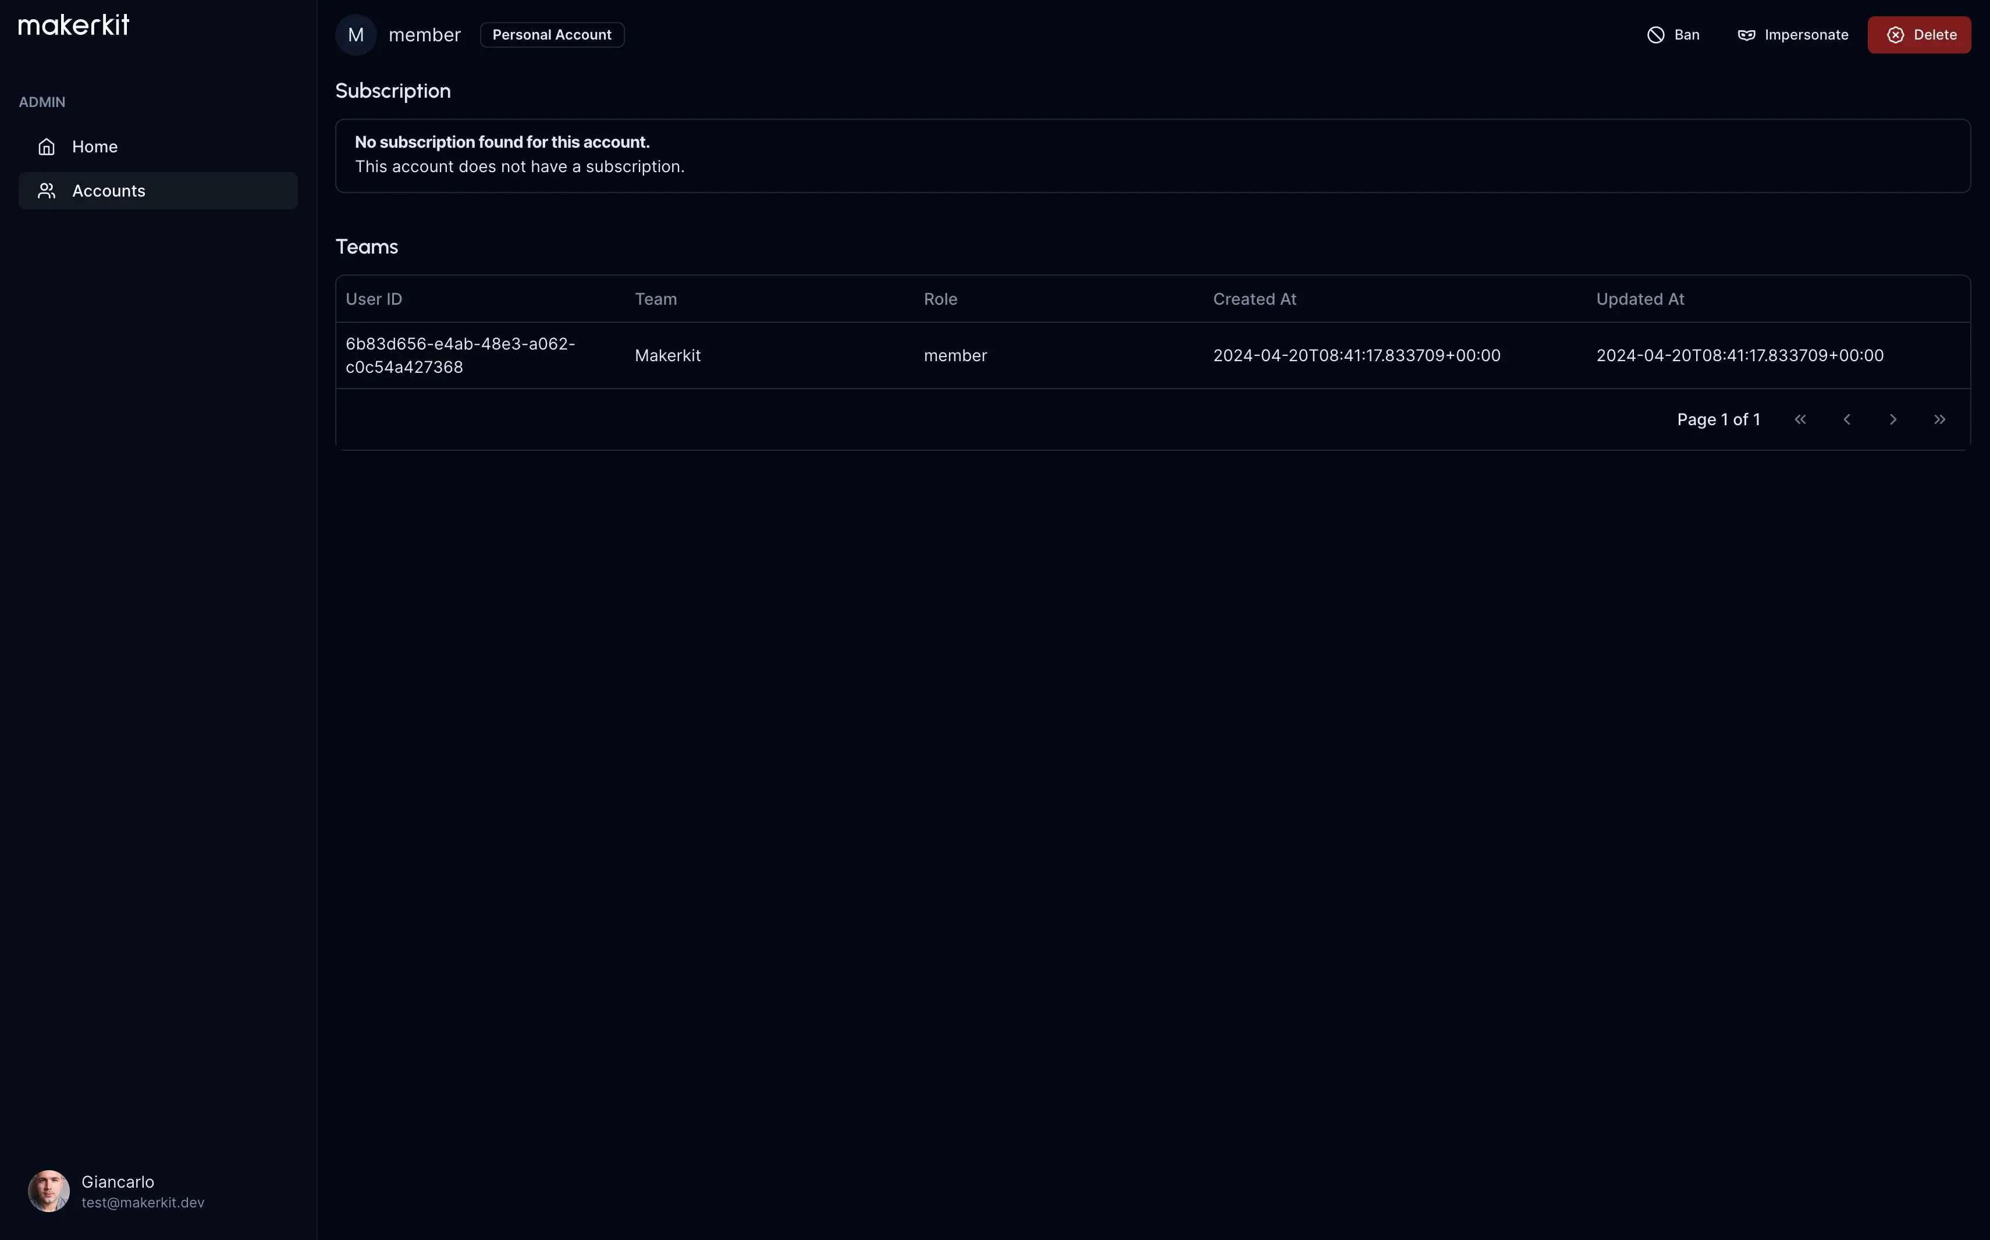Click the Accounts people icon
The width and height of the screenshot is (1990, 1240).
click(47, 191)
